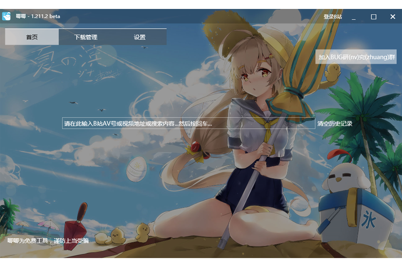402x267 pixels.
Task: Focus the B站AV号 search input field
Action: coord(188,123)
